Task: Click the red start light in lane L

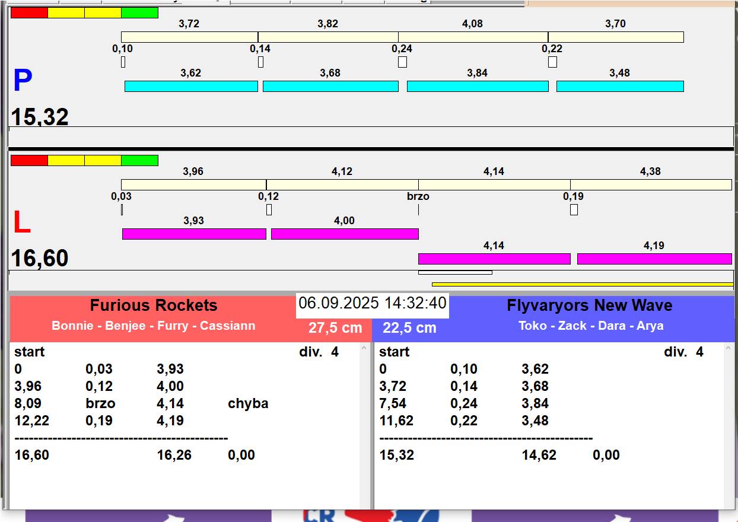Action: click(29, 161)
